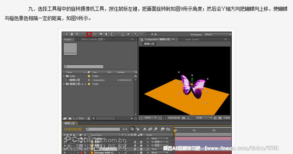Open the Composition viewer dropdown arrow

coord(173,39)
